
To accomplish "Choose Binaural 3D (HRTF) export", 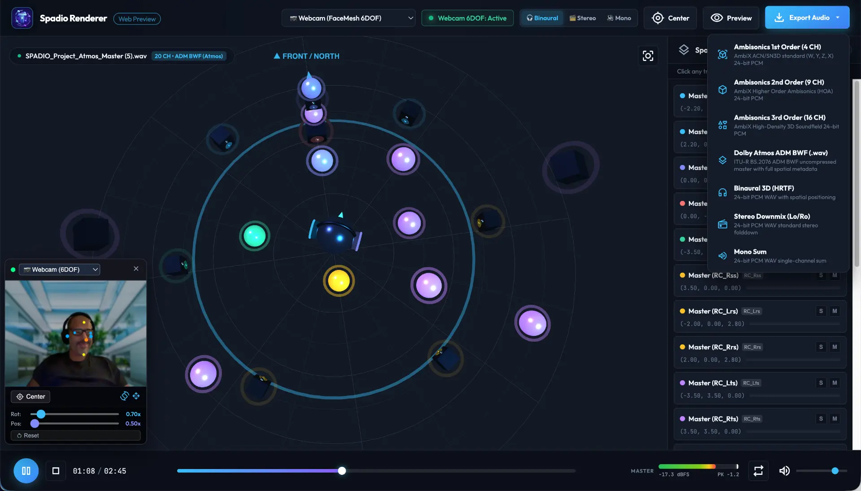I will click(x=778, y=192).
